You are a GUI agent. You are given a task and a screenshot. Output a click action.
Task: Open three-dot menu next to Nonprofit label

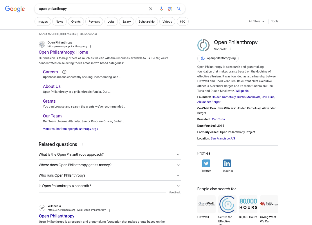pyautogui.click(x=230, y=49)
